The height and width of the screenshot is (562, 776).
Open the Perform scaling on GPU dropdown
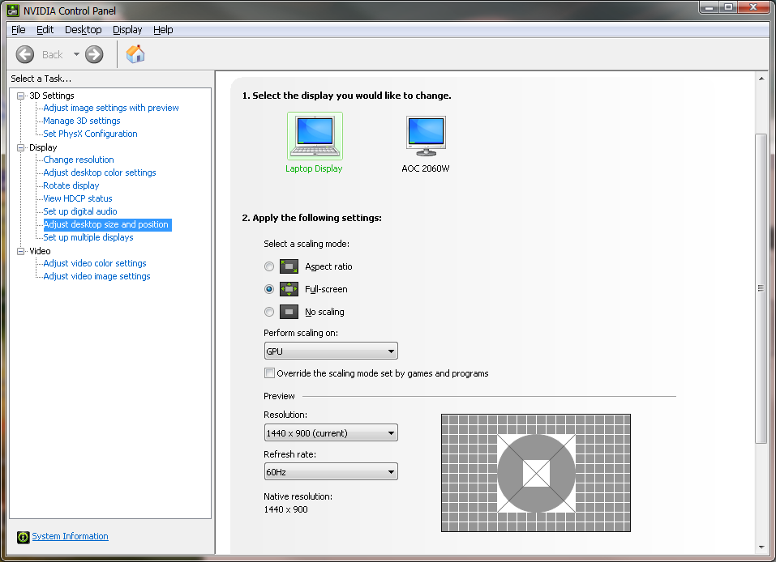click(x=331, y=351)
